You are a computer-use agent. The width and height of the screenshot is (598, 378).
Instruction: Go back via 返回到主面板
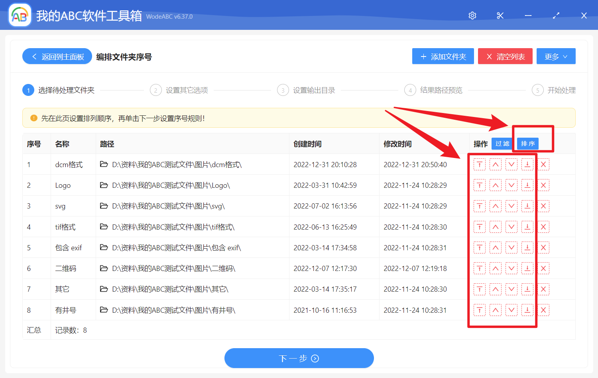(x=57, y=57)
